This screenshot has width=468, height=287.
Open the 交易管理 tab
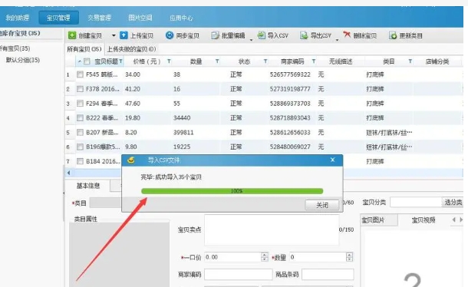tap(100, 18)
